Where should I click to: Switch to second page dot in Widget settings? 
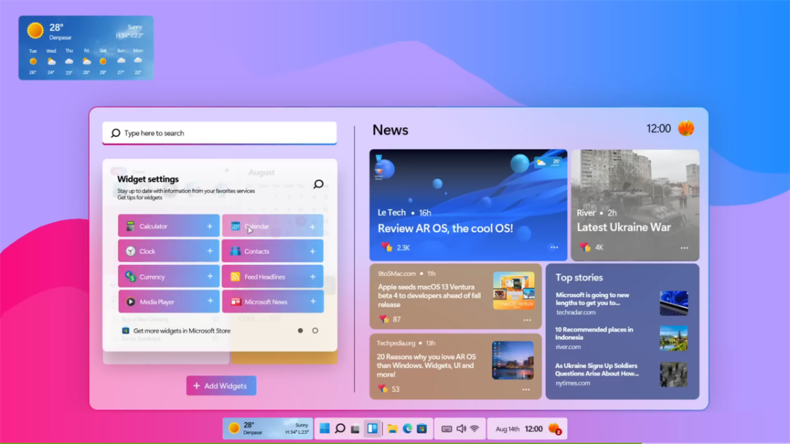click(x=315, y=331)
